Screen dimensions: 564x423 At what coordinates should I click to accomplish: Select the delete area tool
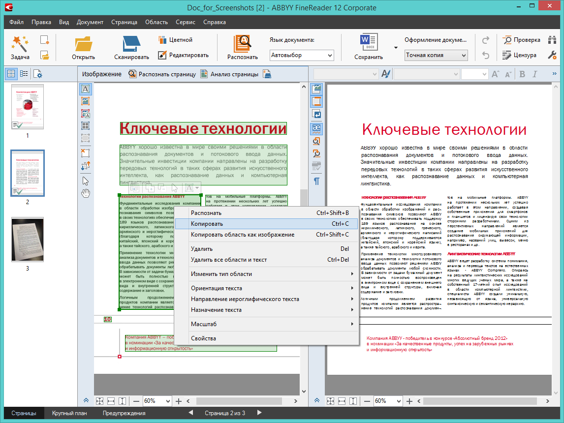[x=85, y=153]
